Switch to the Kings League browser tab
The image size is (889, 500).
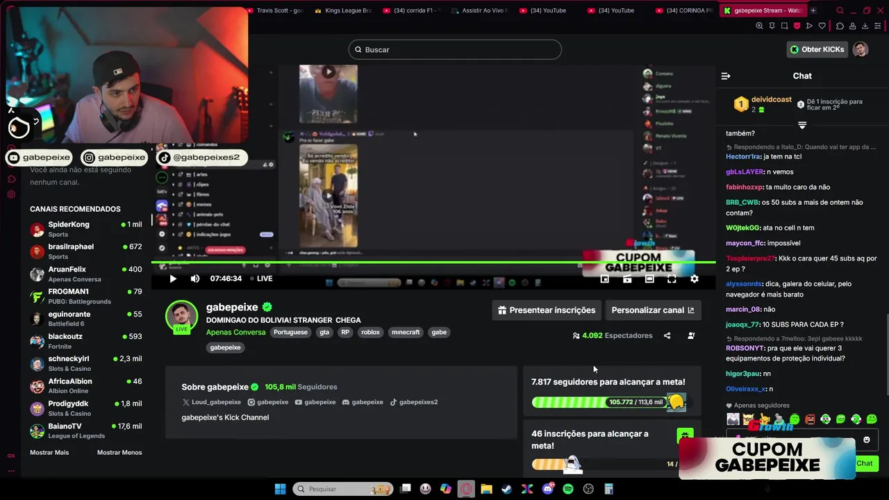pos(343,10)
